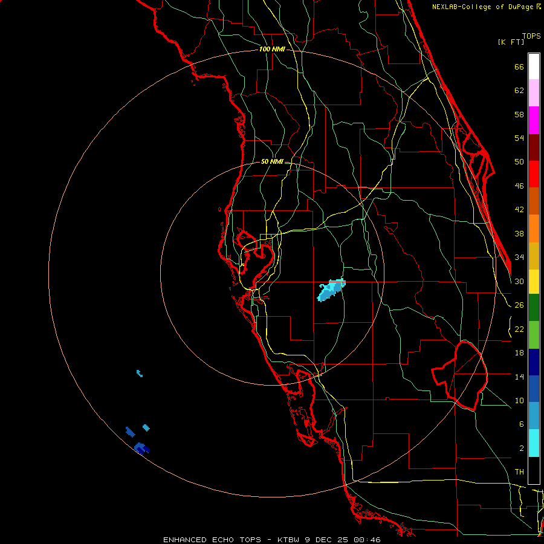Screen dimensions: 544x544
Task: Click the '62' value on the legend
Action: coord(519,91)
